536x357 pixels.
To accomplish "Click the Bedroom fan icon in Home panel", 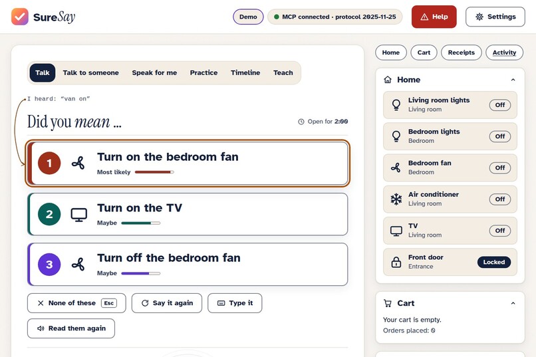I will point(396,168).
